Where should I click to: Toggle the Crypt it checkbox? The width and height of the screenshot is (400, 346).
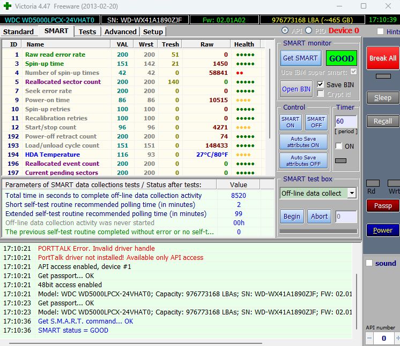321,94
